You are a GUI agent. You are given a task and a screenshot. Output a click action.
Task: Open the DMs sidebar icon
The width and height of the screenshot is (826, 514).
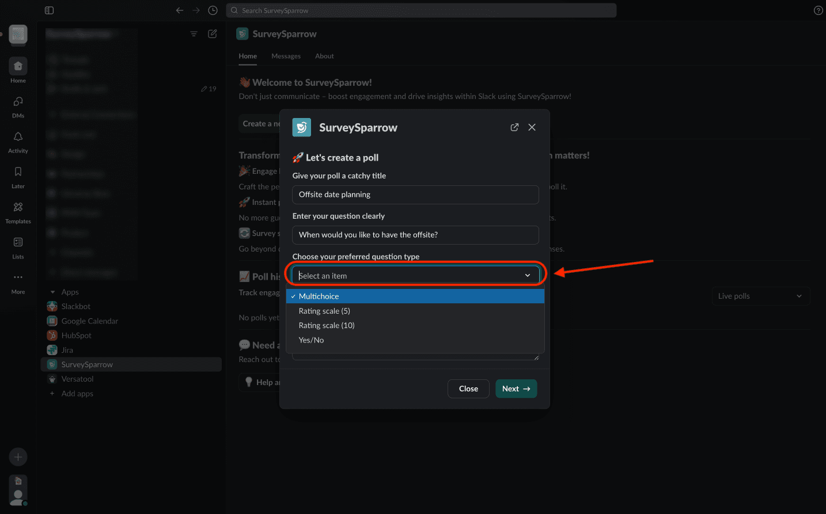click(18, 102)
